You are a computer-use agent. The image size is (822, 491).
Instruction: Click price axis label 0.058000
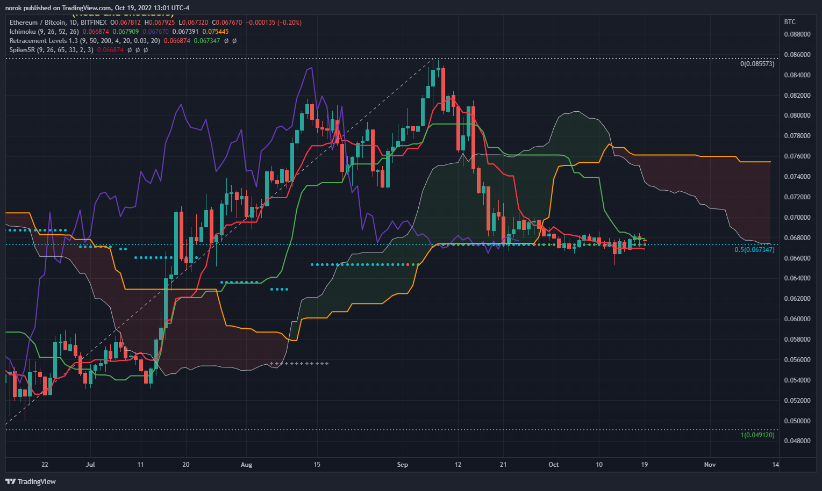[797, 340]
